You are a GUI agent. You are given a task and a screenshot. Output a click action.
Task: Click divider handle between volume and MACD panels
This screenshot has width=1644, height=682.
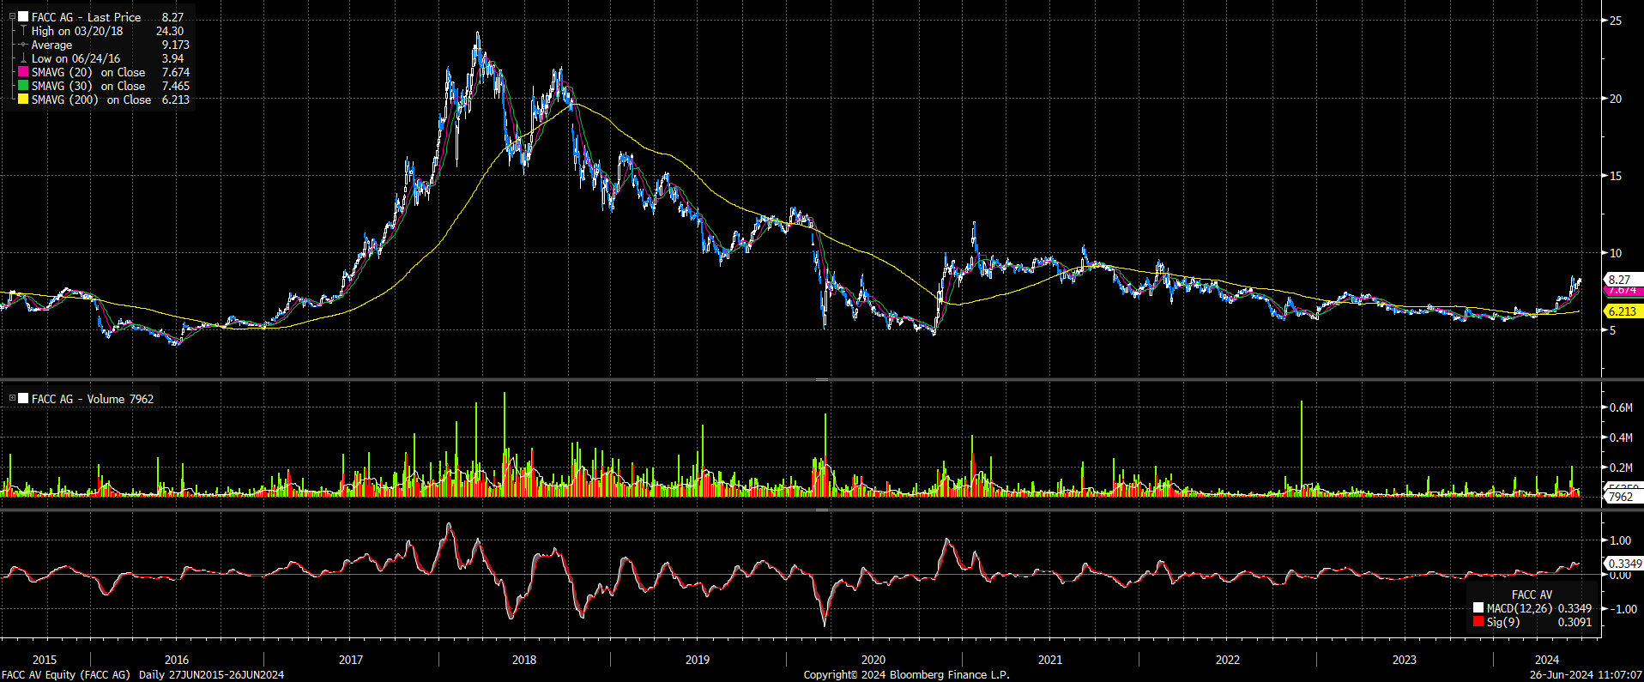point(822,510)
